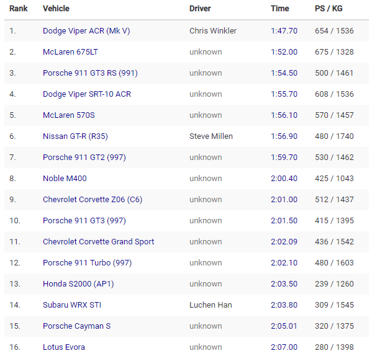Open the Lotus Evora vehicle page
The image size is (372, 356).
pos(64,347)
